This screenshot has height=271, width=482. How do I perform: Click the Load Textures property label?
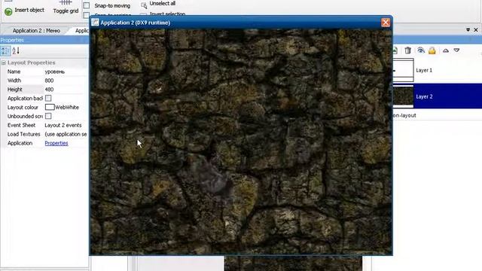pyautogui.click(x=23, y=134)
